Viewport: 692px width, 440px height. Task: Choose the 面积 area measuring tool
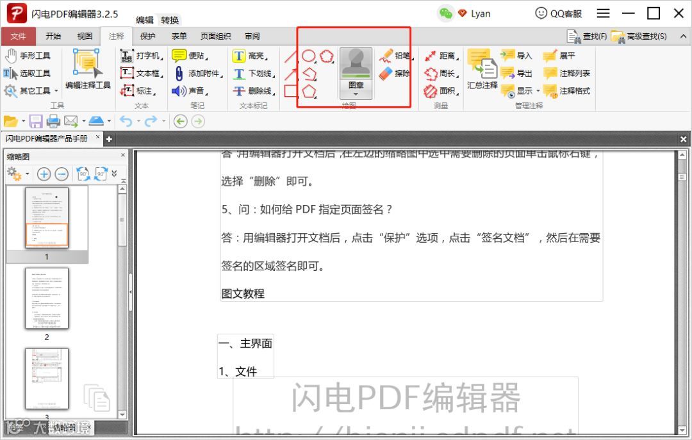[441, 91]
